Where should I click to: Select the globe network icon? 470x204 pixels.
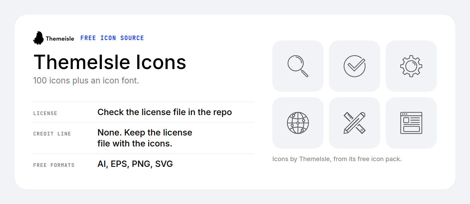[x=298, y=123]
